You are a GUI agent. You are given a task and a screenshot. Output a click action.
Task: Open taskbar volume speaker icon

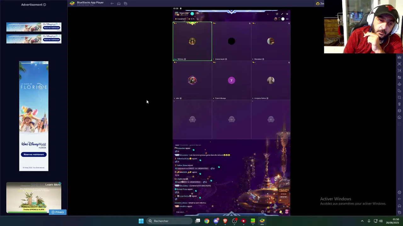pos(381,221)
